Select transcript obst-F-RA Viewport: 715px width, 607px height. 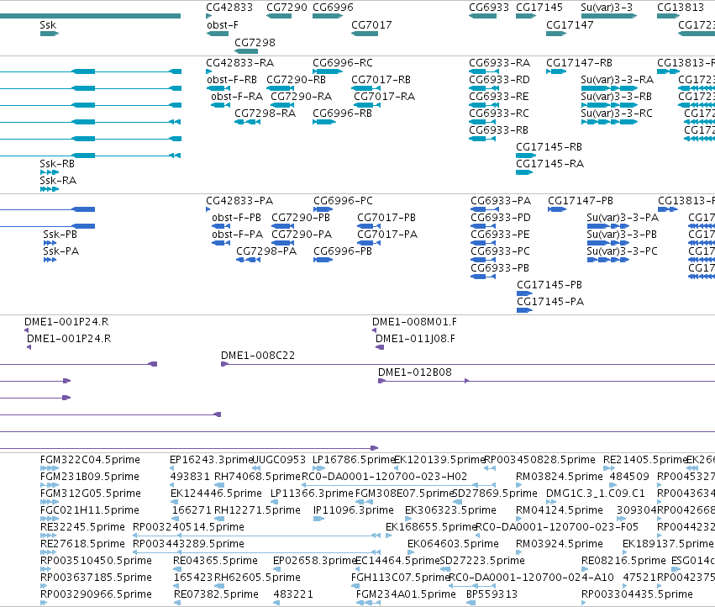tap(237, 97)
